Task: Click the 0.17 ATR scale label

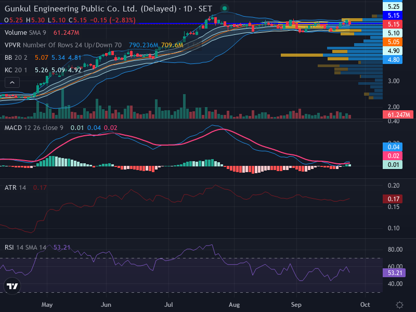Action: [393, 199]
